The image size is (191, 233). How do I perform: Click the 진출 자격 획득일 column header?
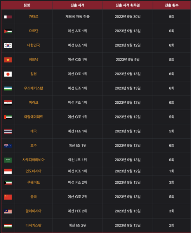tap(128, 5)
